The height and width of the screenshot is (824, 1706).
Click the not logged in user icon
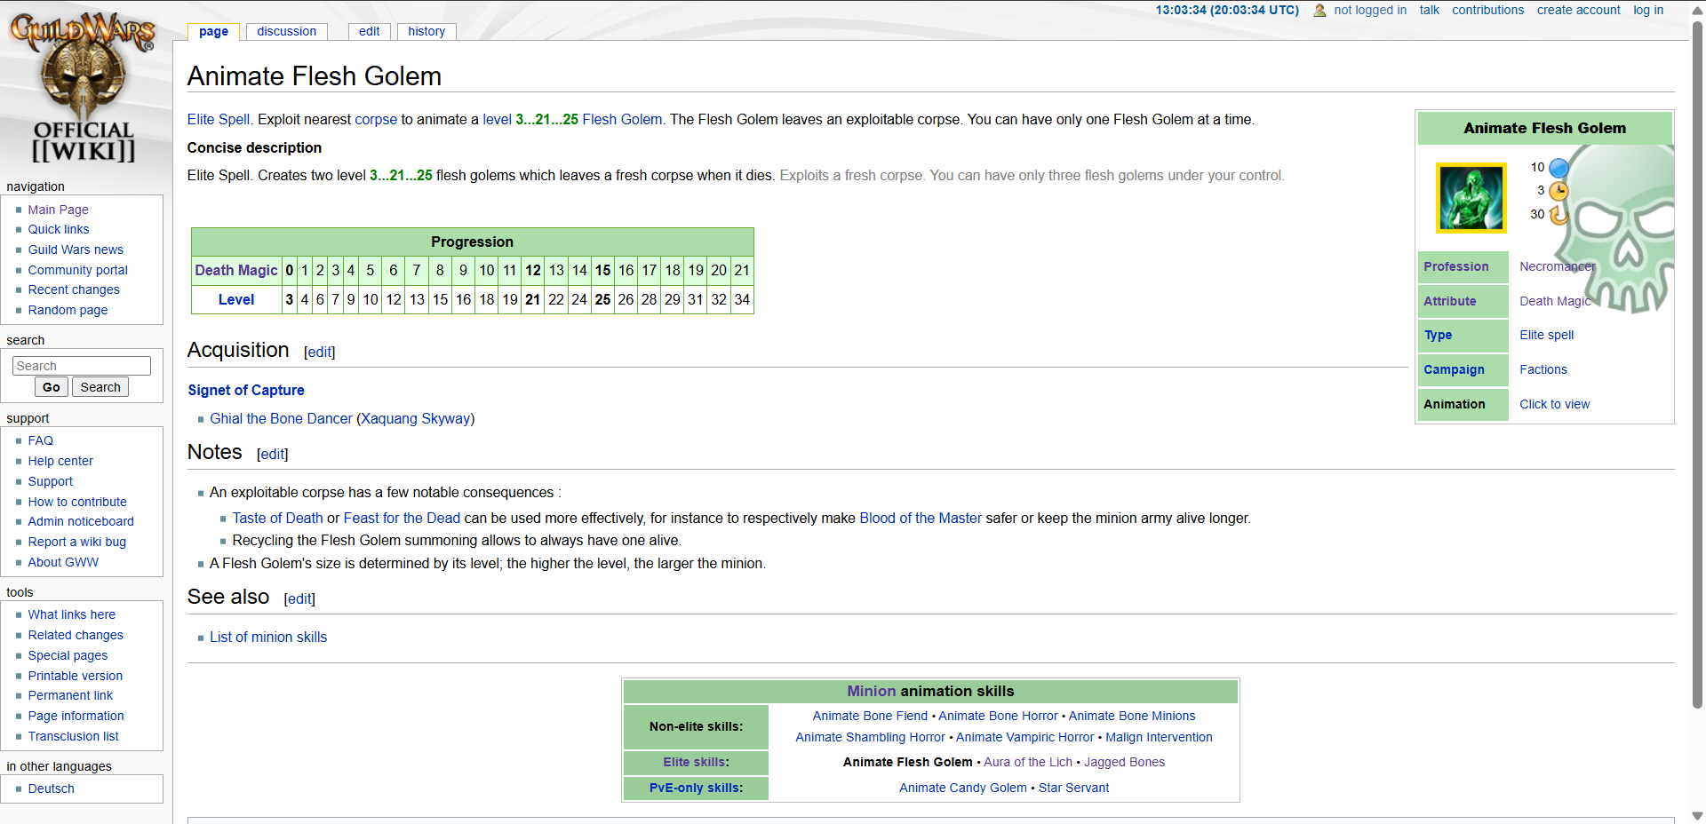click(x=1319, y=11)
